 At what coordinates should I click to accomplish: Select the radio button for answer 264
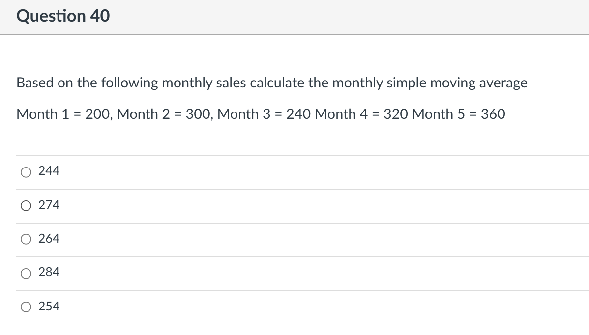(26, 239)
